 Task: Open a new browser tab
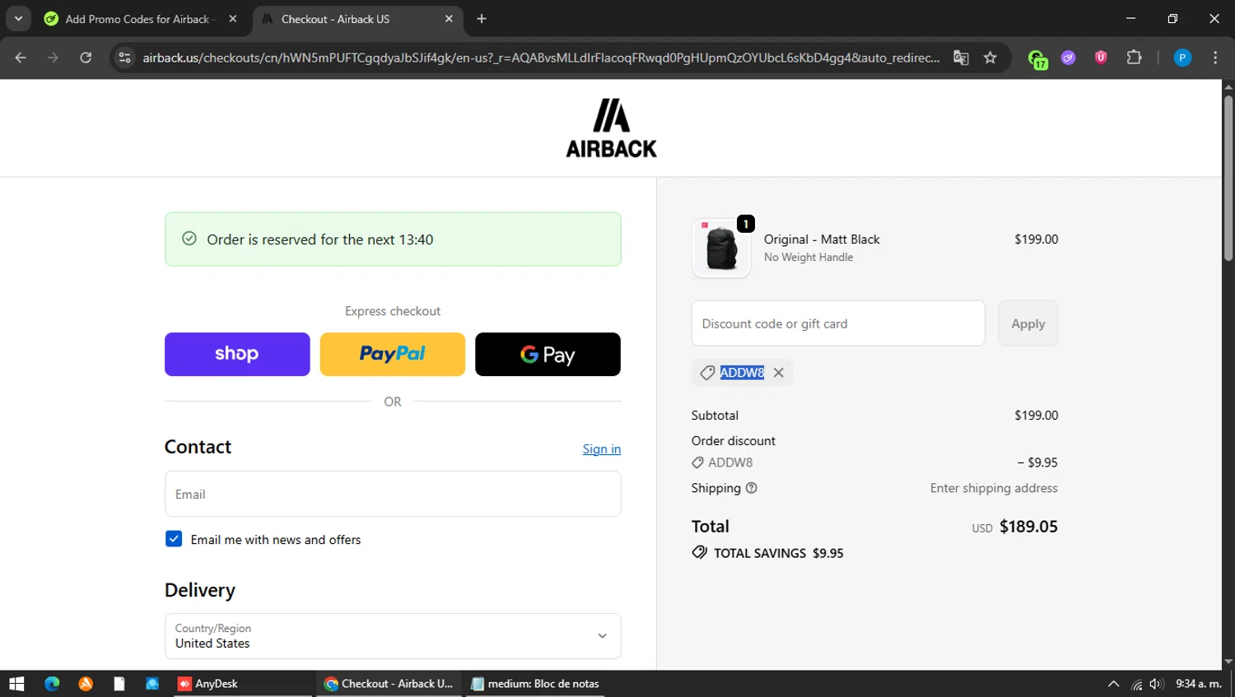[x=482, y=19]
